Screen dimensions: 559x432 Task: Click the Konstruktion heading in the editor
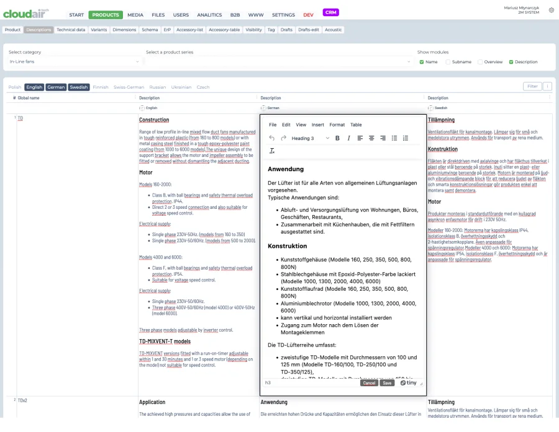coord(288,246)
